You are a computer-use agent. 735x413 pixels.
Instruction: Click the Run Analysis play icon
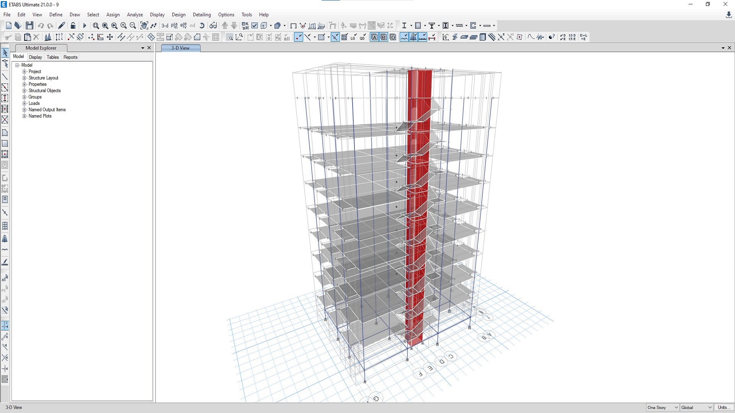tap(85, 26)
